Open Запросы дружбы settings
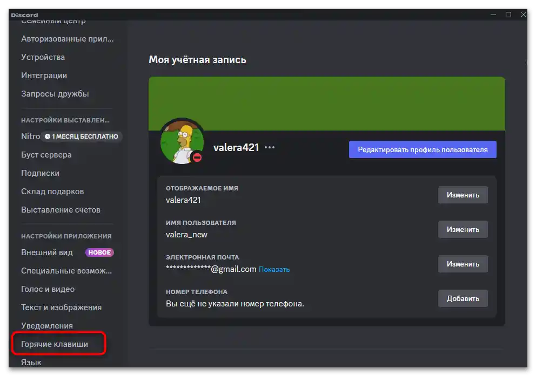Screen dimensions: 536x376 point(55,93)
